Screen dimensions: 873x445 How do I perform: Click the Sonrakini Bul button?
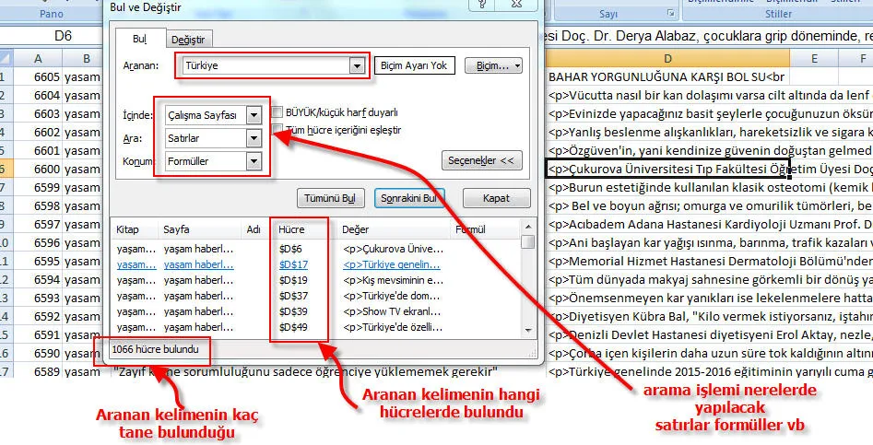(x=410, y=198)
